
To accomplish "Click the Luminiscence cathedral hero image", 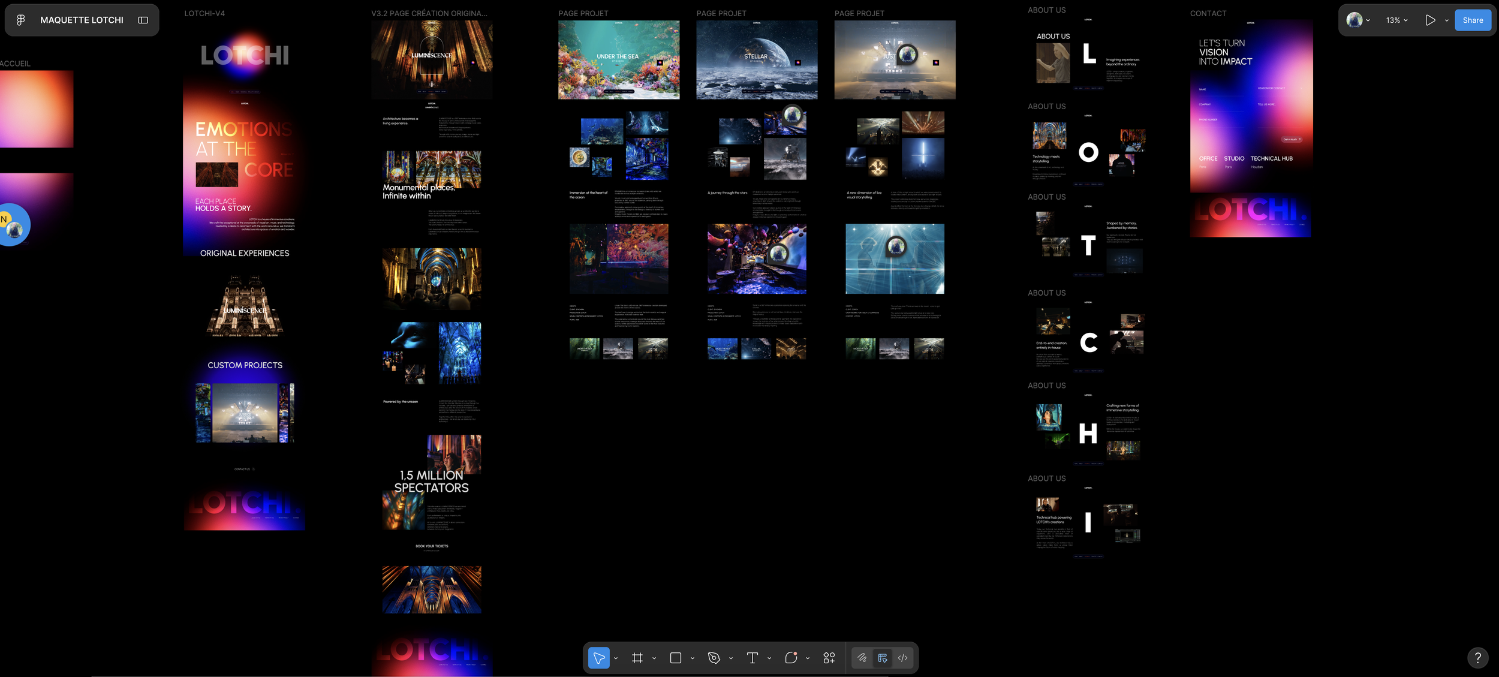I will click(432, 59).
